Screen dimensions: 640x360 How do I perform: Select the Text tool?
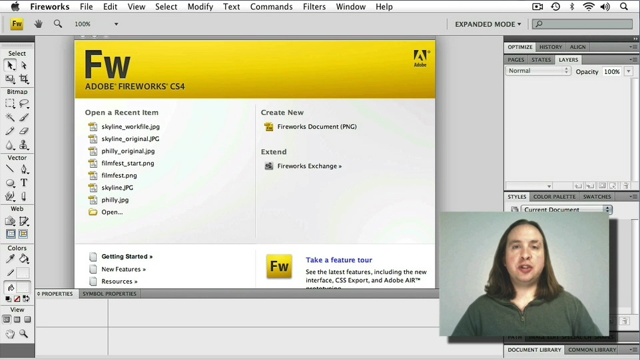coord(24,183)
